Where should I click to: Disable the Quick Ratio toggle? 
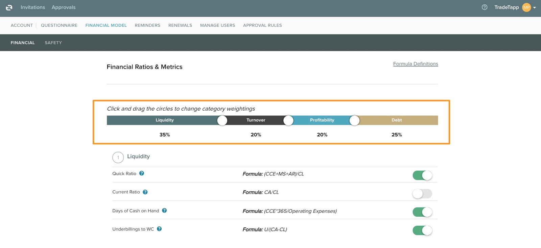(422, 175)
